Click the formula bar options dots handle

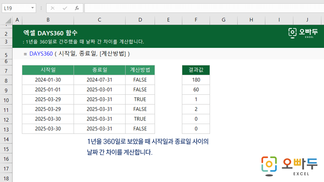pyautogui.click(x=41, y=8)
